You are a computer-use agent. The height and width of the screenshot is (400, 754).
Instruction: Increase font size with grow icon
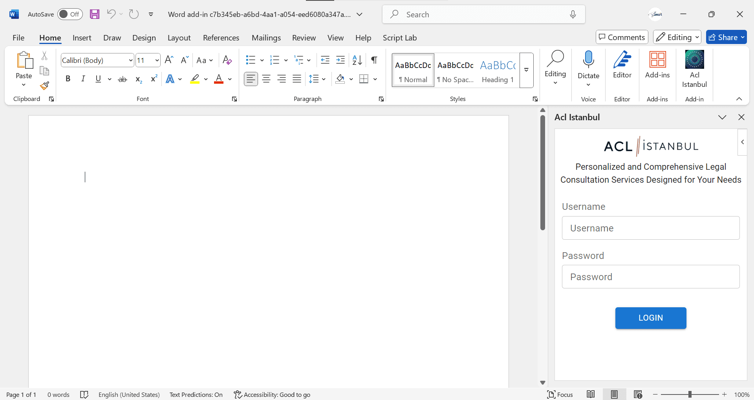click(x=169, y=60)
